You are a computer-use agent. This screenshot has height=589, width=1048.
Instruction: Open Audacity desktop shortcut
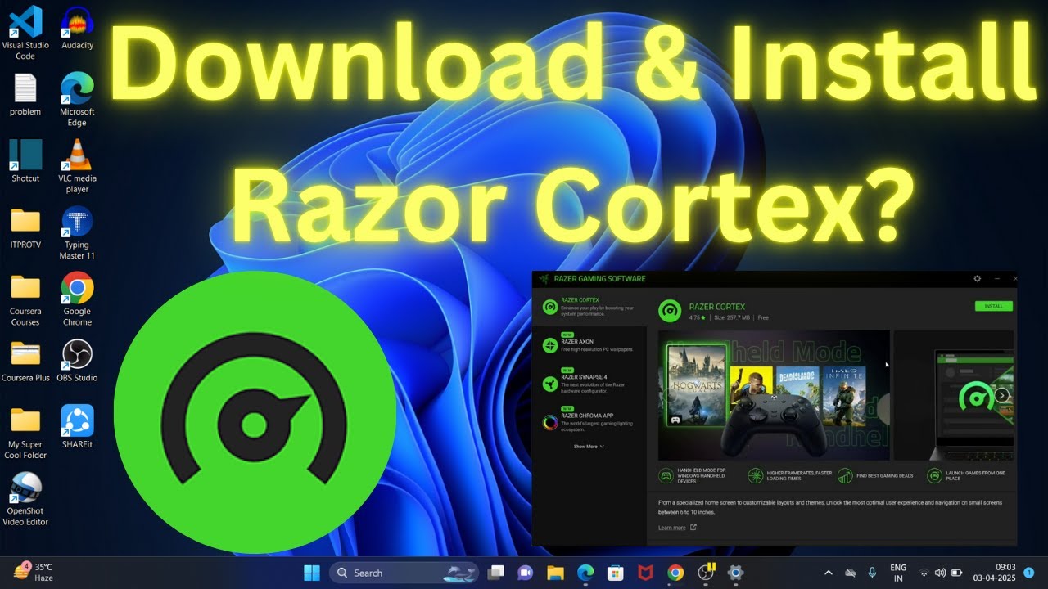(77, 27)
